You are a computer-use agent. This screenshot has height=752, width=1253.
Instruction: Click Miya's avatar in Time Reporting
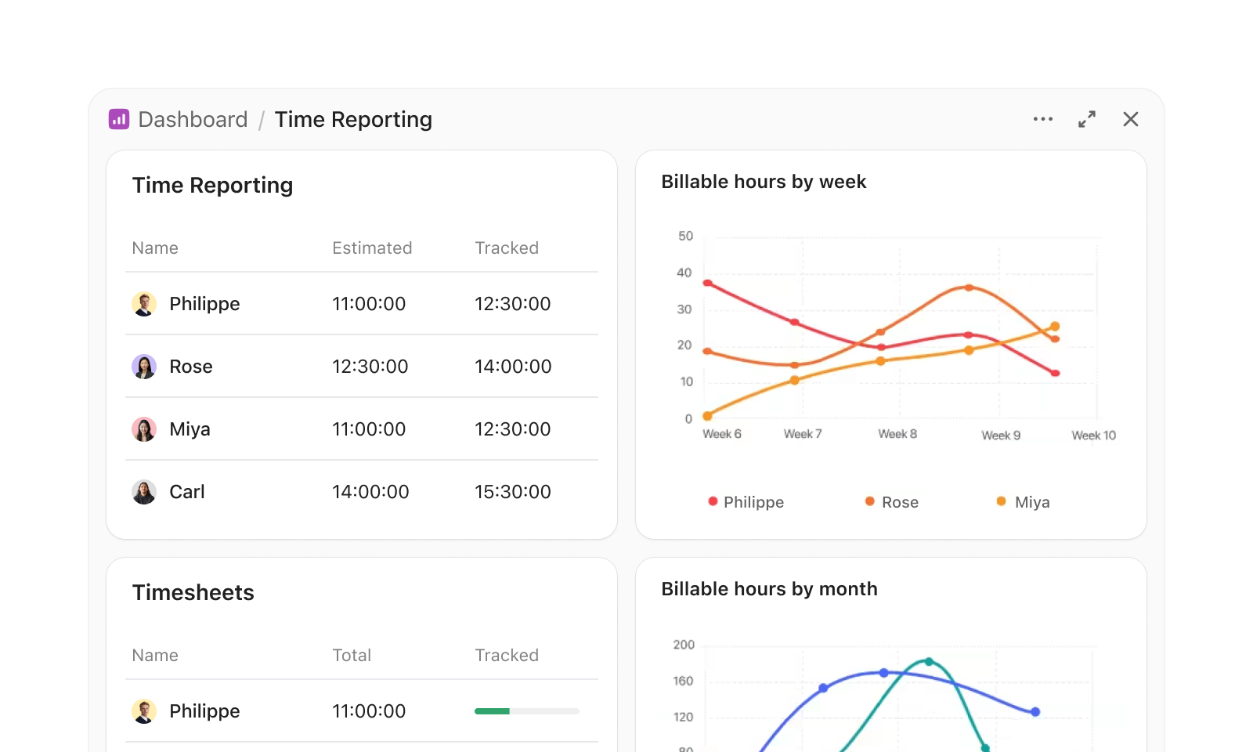coord(144,428)
